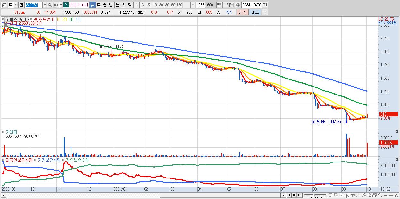Toggle the 코퍼스코리아 price series legend
The height and width of the screenshot is (199, 400).
coord(17,19)
